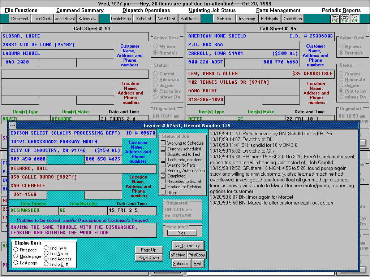This screenshot has height=277, width=370.
Task: Click the Inventory toolbar button
Action: click(247, 19)
